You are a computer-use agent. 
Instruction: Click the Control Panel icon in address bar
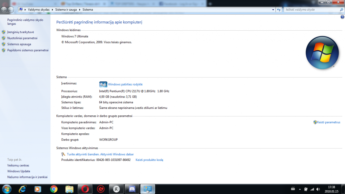pos(21,10)
